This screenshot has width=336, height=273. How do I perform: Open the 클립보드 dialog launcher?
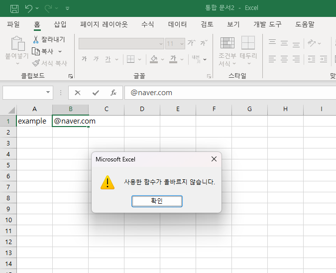coord(71,76)
